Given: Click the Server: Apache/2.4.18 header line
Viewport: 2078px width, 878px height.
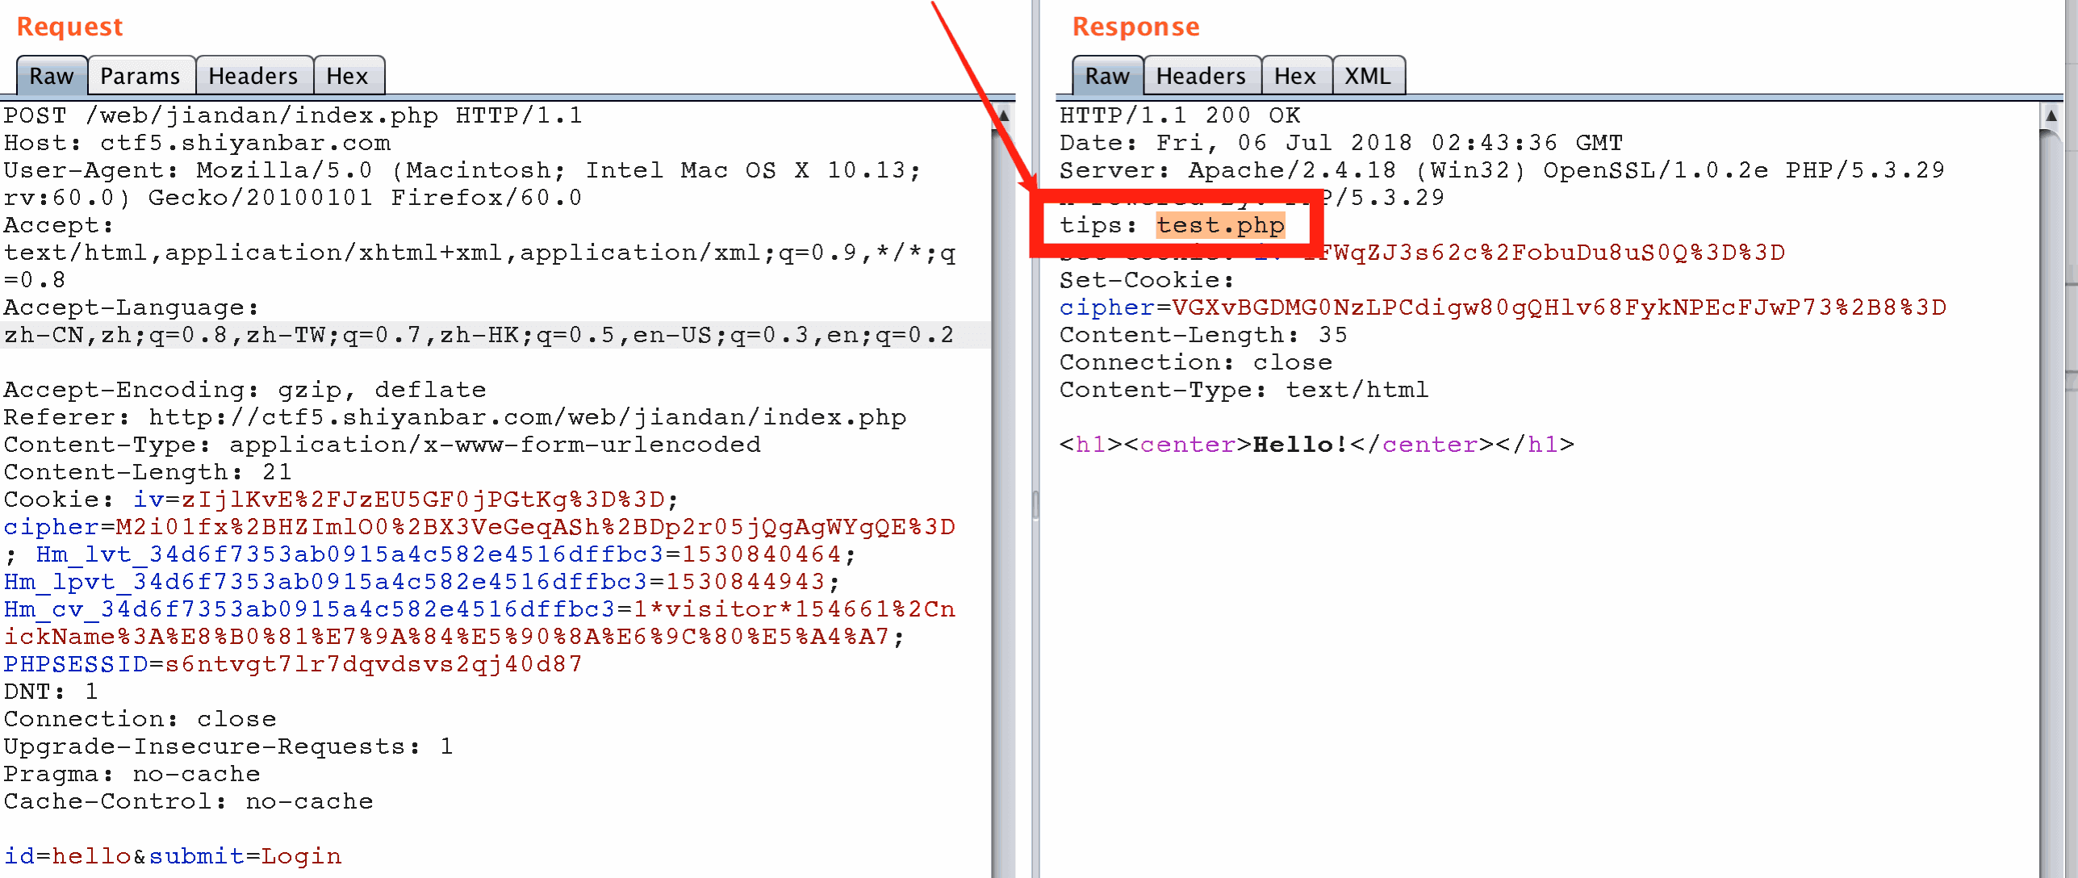Looking at the screenshot, I should click(1502, 170).
